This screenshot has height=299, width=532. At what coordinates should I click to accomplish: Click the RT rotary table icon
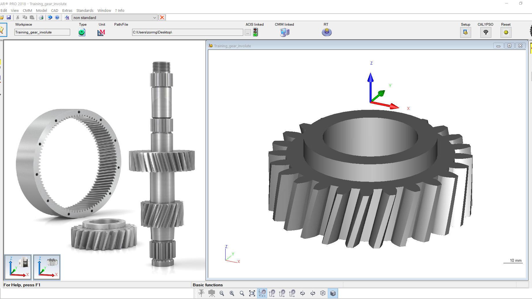327,32
